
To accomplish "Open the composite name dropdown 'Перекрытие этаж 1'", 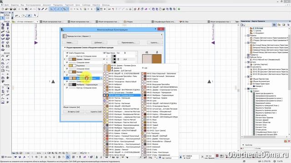I will [x=112, y=36].
